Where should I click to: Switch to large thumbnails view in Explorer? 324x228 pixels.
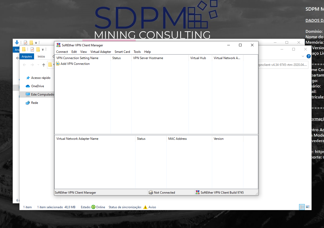click(x=308, y=207)
